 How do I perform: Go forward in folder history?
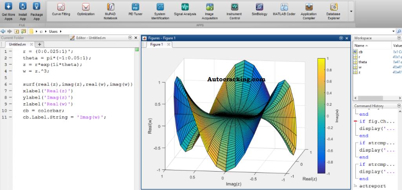[x=10, y=31]
